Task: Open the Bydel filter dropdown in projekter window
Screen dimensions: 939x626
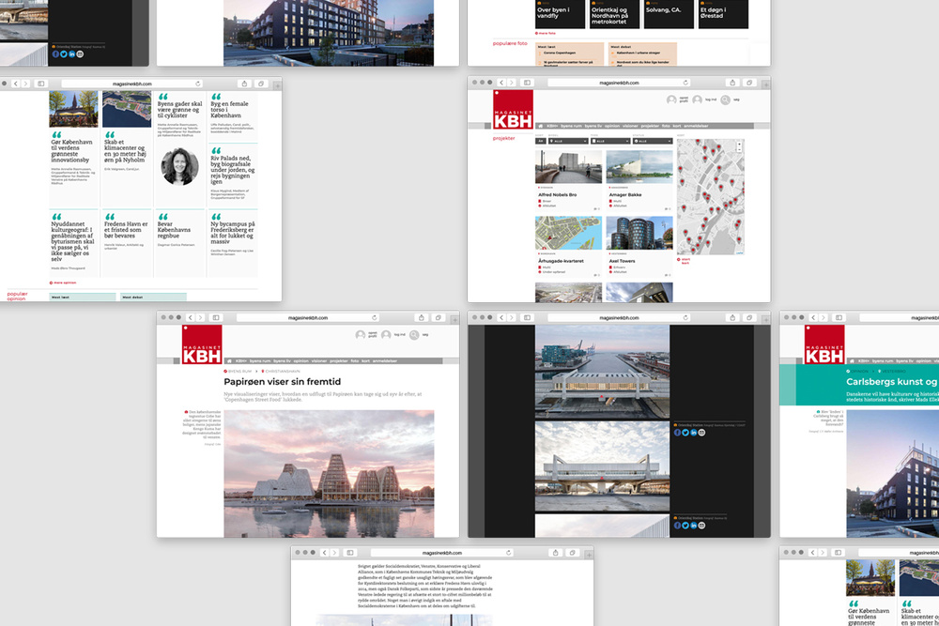Action: click(x=568, y=141)
